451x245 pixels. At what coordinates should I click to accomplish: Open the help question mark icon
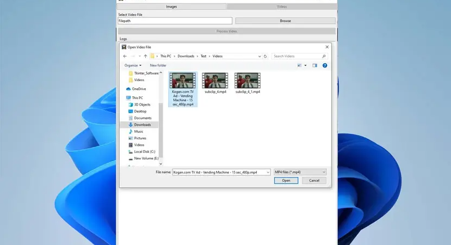[x=325, y=65]
